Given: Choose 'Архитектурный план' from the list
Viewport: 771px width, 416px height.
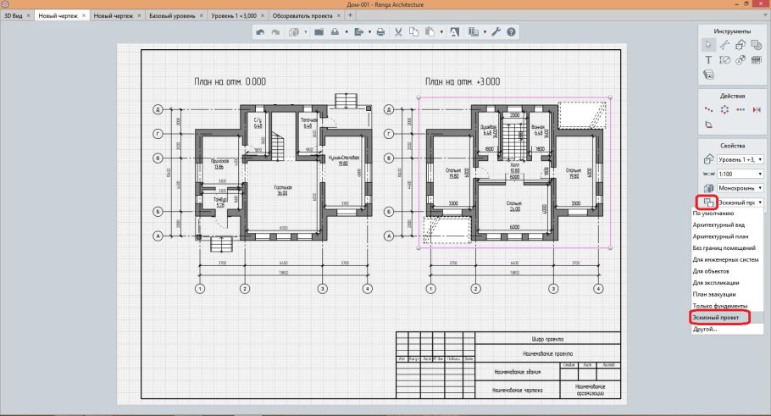Looking at the screenshot, I should [x=718, y=236].
